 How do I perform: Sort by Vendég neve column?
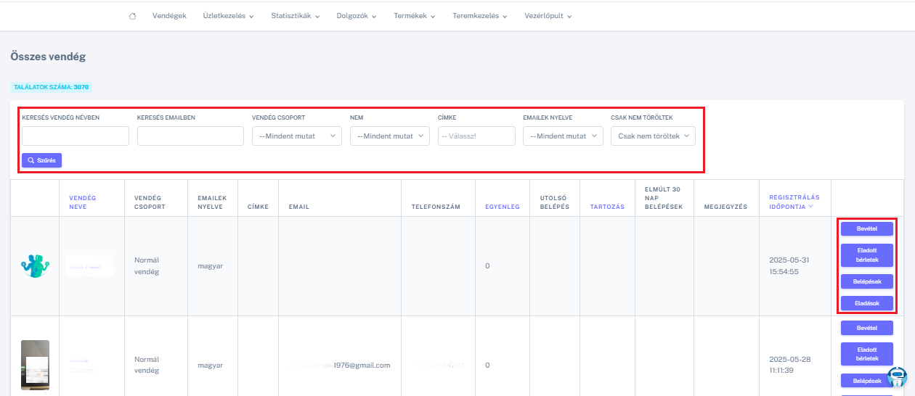pos(83,202)
